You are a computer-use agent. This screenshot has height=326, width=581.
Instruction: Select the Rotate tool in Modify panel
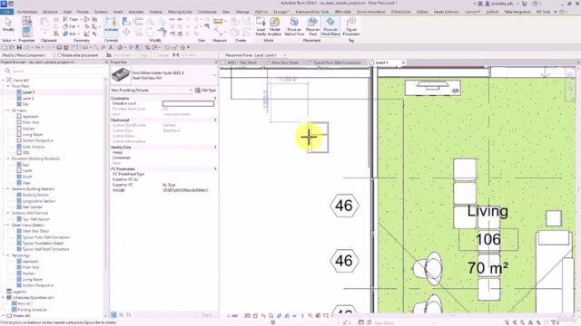pos(150,33)
